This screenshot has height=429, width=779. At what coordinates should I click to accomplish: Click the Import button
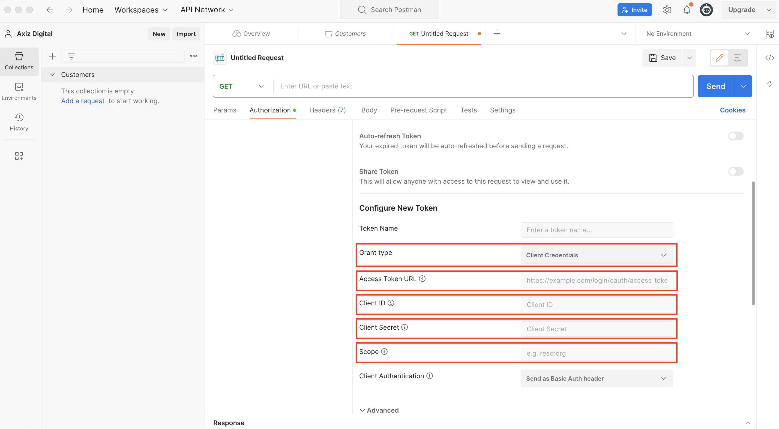click(x=186, y=34)
